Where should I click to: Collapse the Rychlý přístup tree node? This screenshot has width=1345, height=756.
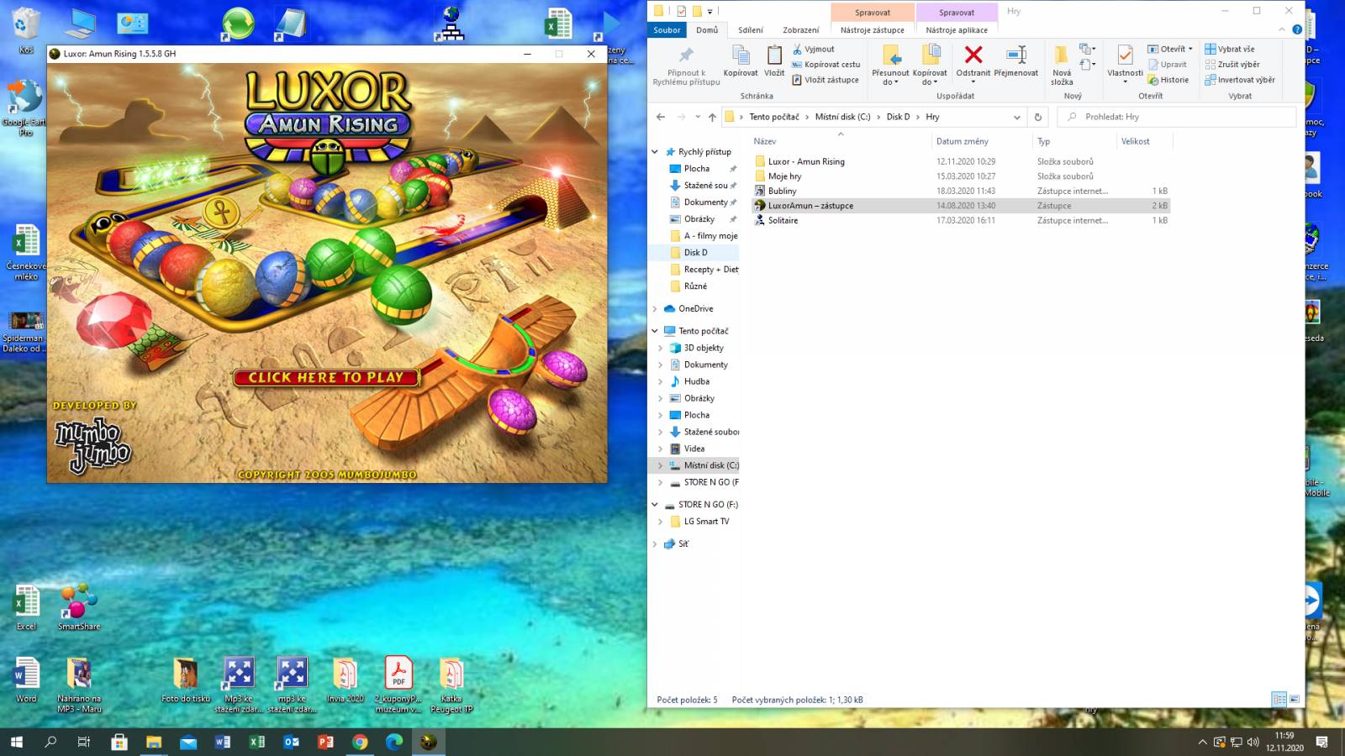point(655,152)
